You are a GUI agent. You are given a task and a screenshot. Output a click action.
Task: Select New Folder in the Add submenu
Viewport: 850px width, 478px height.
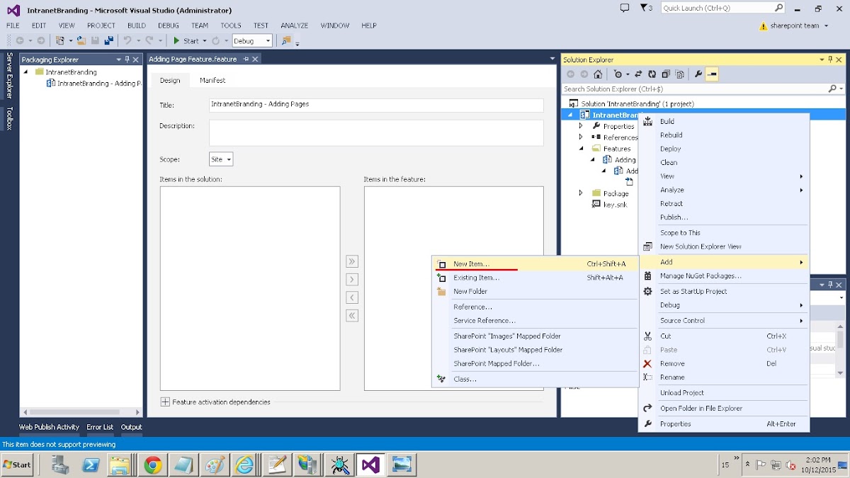click(535, 291)
